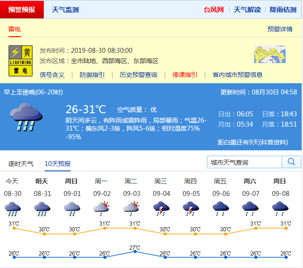The width and height of the screenshot is (303, 268).
Task: Click the 城市天气查询 search field
Action: [x=244, y=162]
